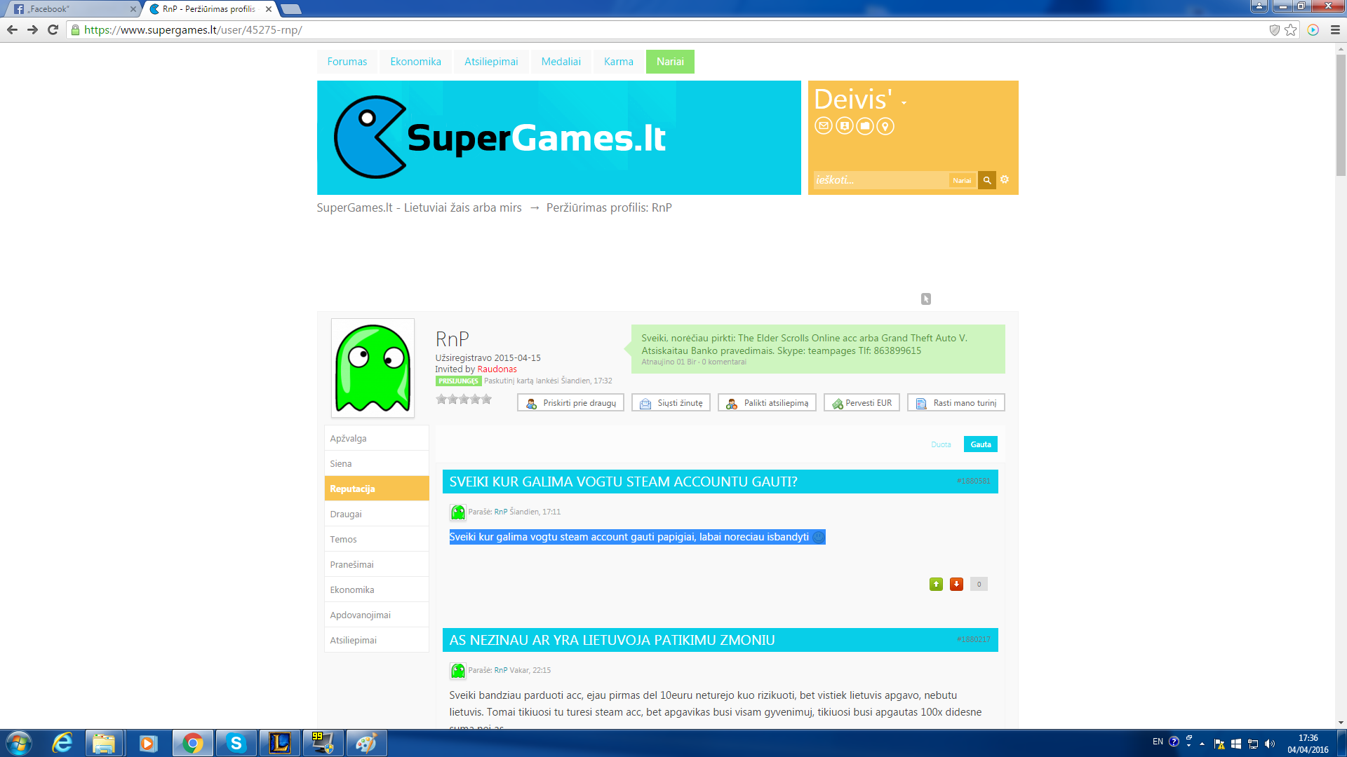Click the colorful play extension icon
Image resolution: width=1347 pixels, height=757 pixels.
[1313, 29]
